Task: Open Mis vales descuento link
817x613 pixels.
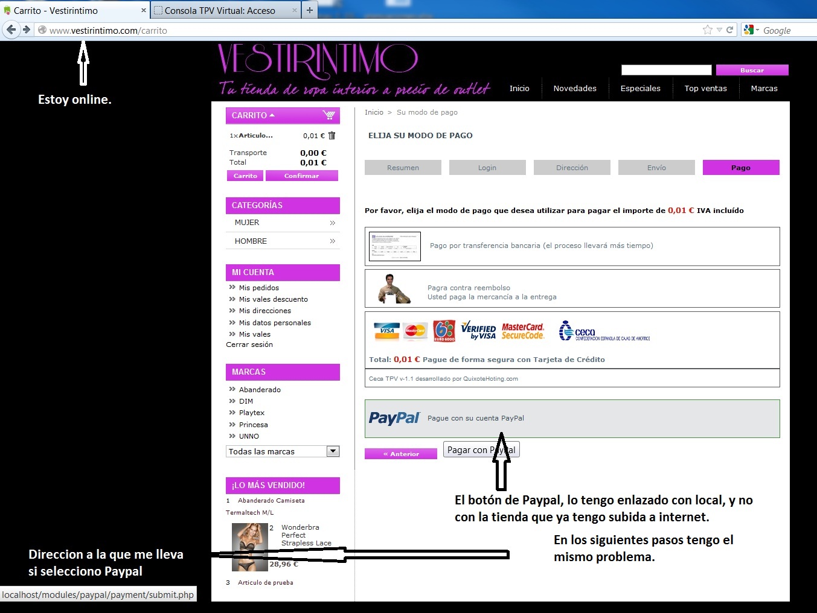Action: tap(273, 299)
